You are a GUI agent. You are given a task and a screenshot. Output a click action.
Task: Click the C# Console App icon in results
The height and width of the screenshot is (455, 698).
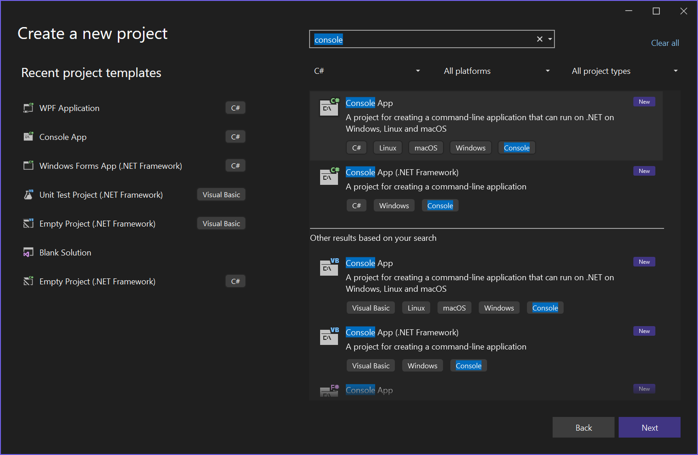pyautogui.click(x=329, y=107)
